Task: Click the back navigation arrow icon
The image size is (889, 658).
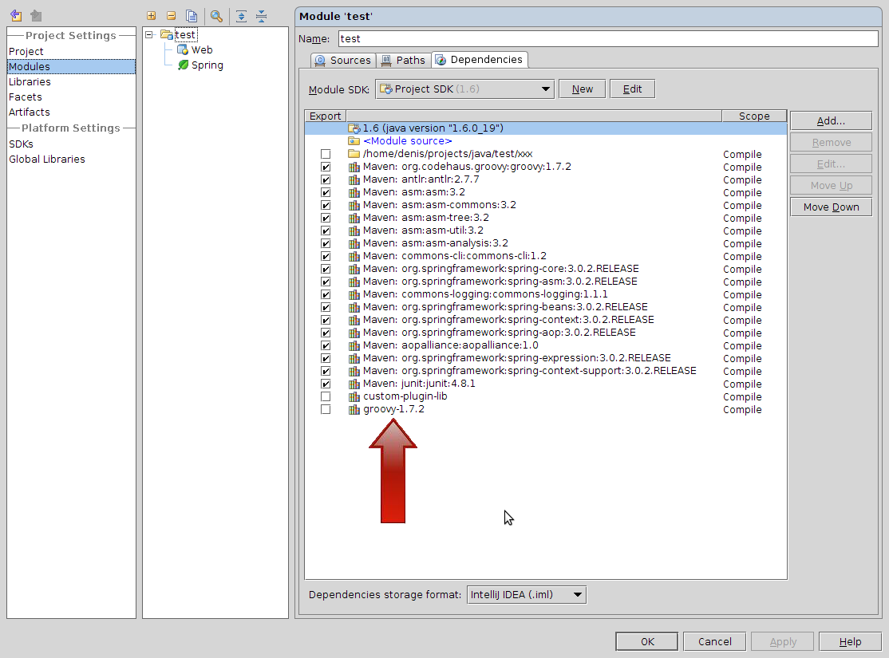Action: point(16,16)
